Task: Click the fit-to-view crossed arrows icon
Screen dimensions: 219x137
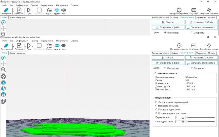Action: click(x=3, y=77)
